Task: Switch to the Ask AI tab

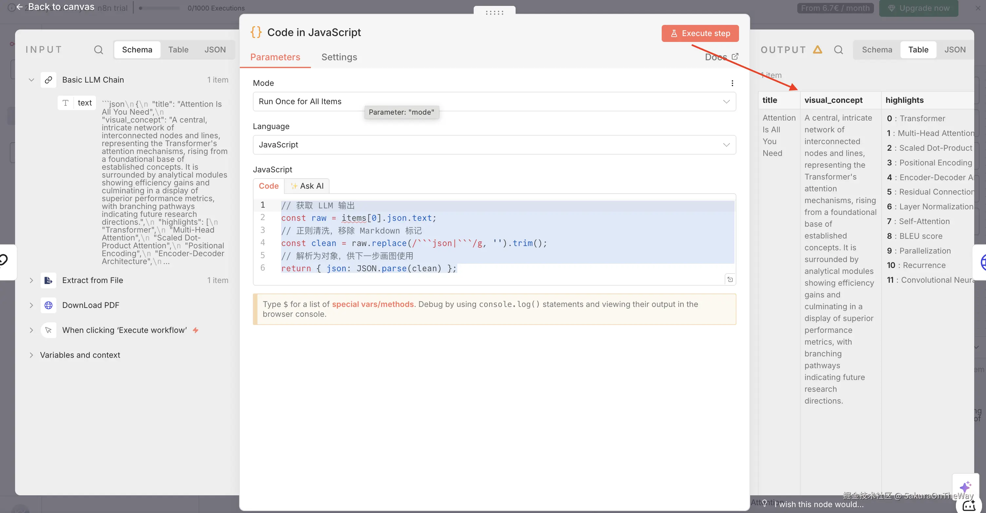Action: tap(307, 186)
